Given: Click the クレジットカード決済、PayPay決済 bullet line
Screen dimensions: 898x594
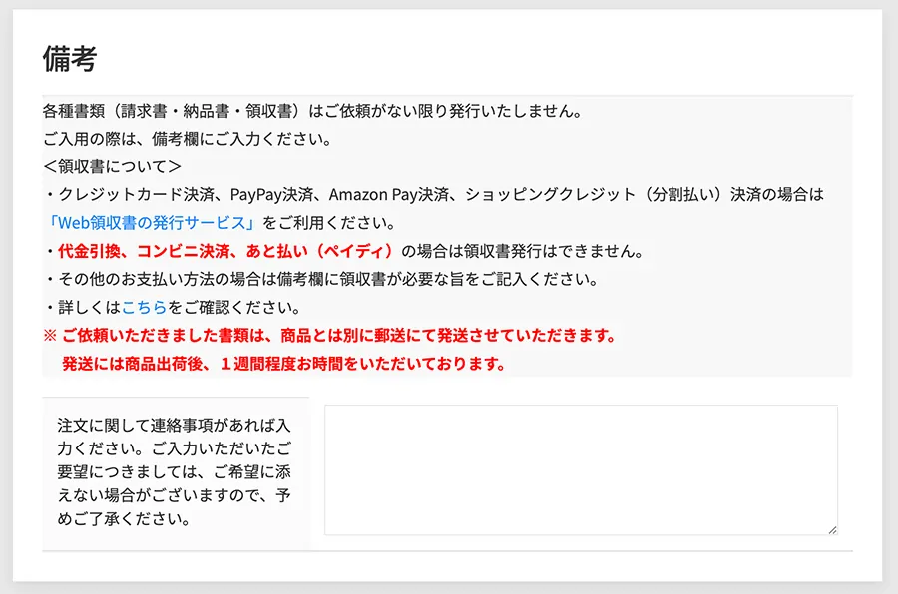Looking at the screenshot, I should pyautogui.click(x=435, y=195).
